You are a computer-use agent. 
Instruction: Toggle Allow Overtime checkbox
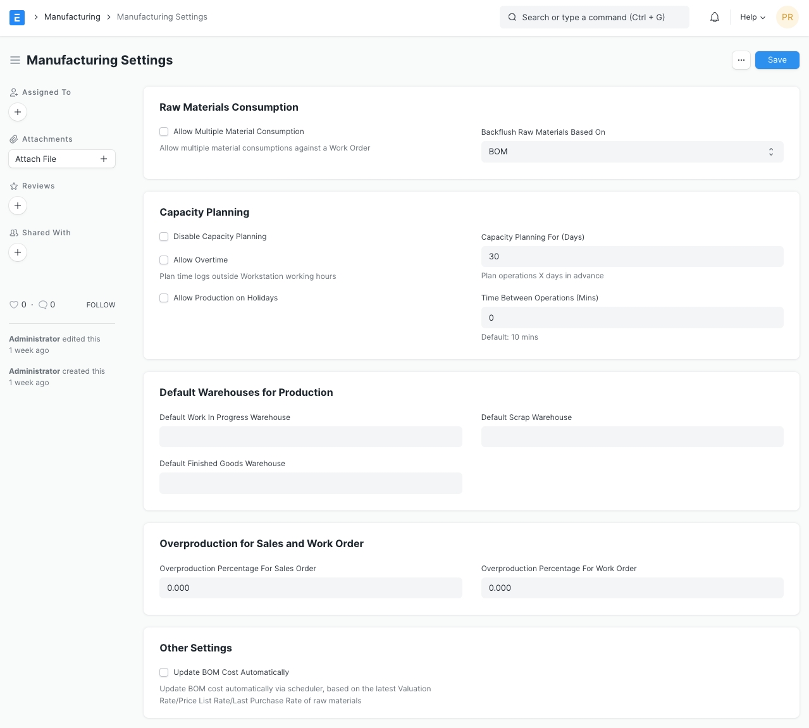point(164,260)
